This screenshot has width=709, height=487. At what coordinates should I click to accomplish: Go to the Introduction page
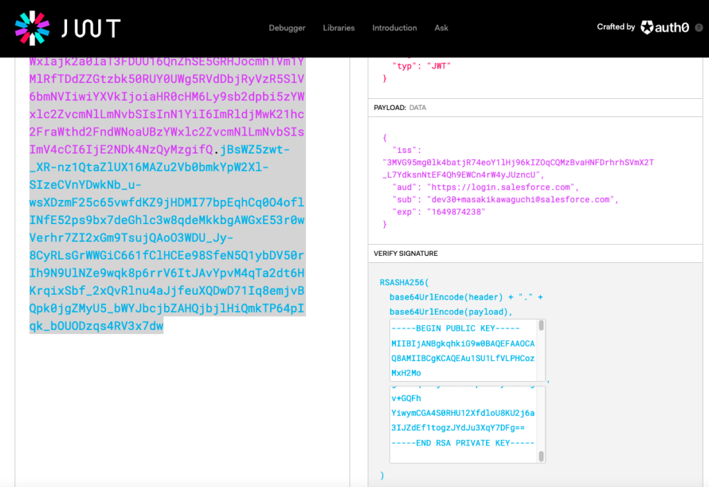[x=395, y=28]
